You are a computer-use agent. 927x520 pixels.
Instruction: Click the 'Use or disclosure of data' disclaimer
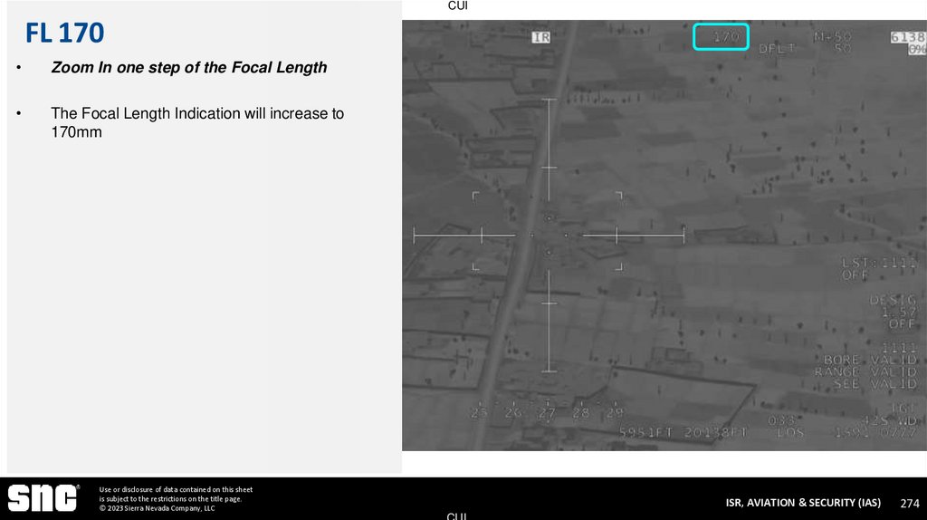click(176, 494)
